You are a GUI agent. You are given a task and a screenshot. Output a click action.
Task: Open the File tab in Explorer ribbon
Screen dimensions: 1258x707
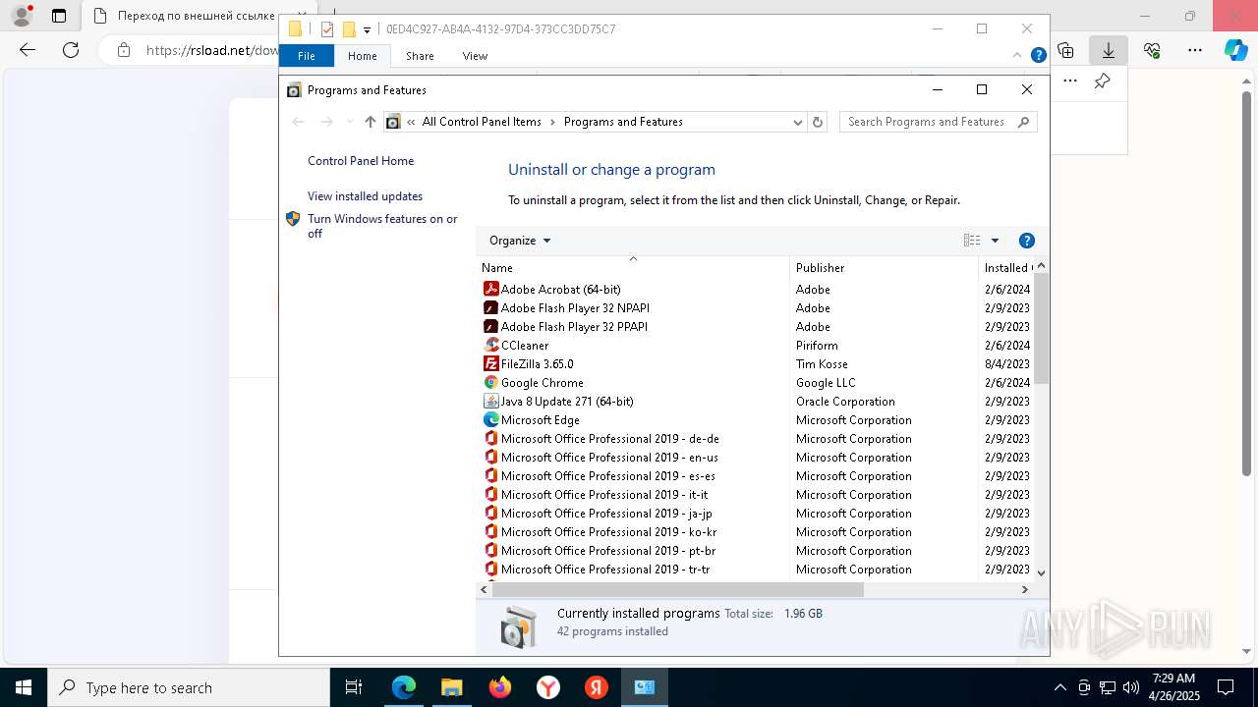click(x=307, y=56)
